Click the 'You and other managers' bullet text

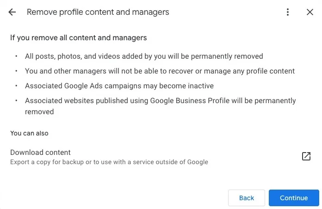160,71
